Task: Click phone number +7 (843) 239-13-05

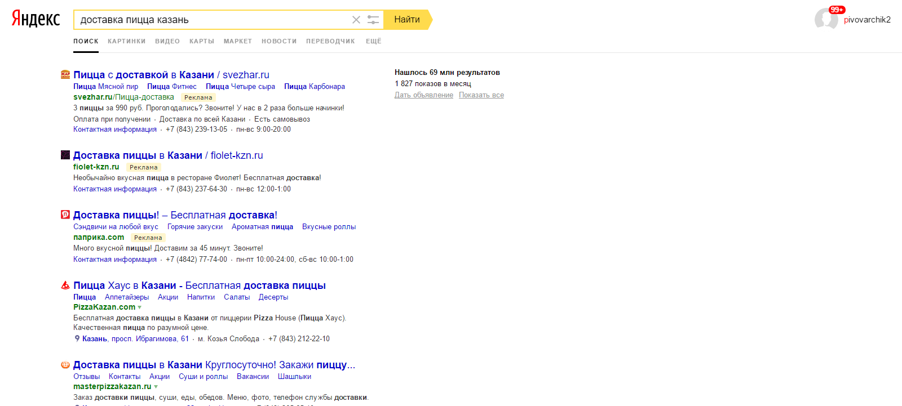Action: (x=196, y=129)
